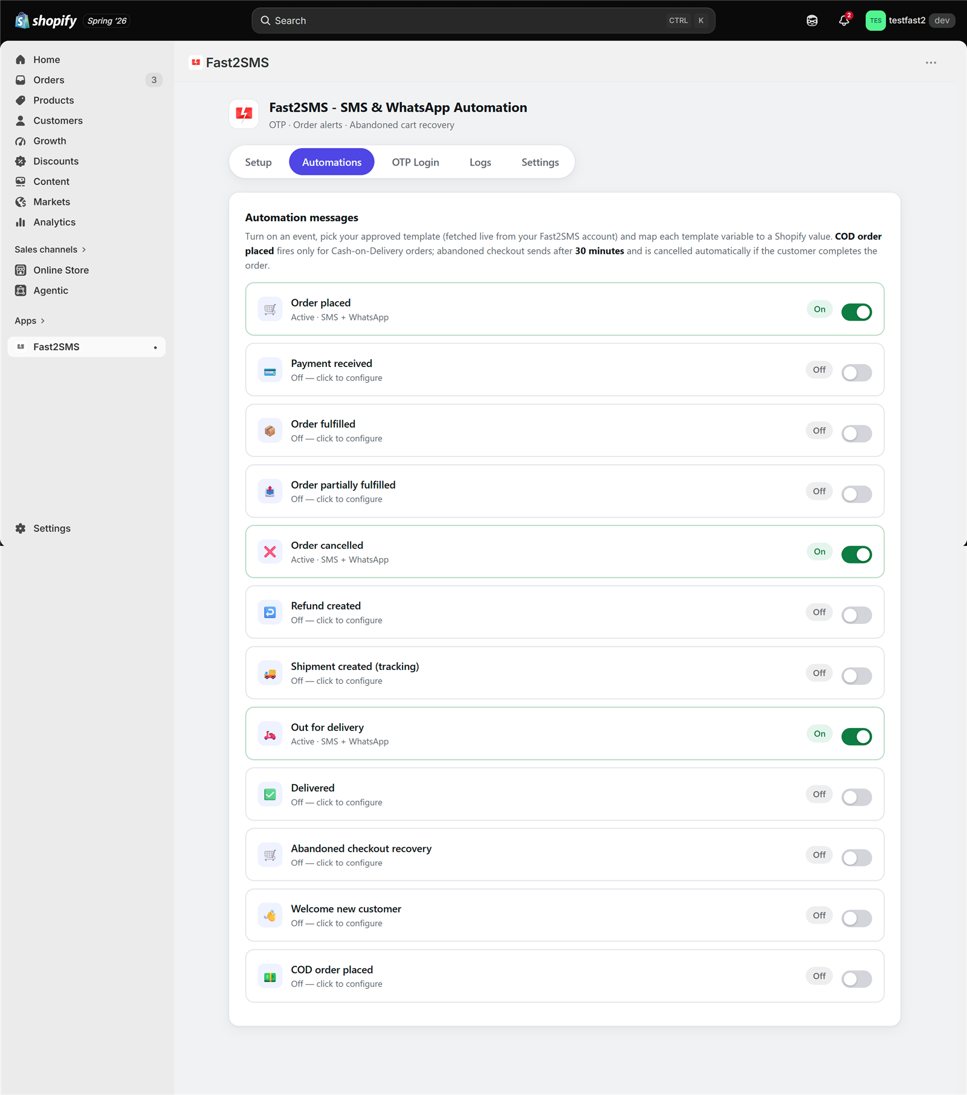Screen dimensions: 967x1095
Task: Click the Growth gauge icon
Action: pos(21,141)
